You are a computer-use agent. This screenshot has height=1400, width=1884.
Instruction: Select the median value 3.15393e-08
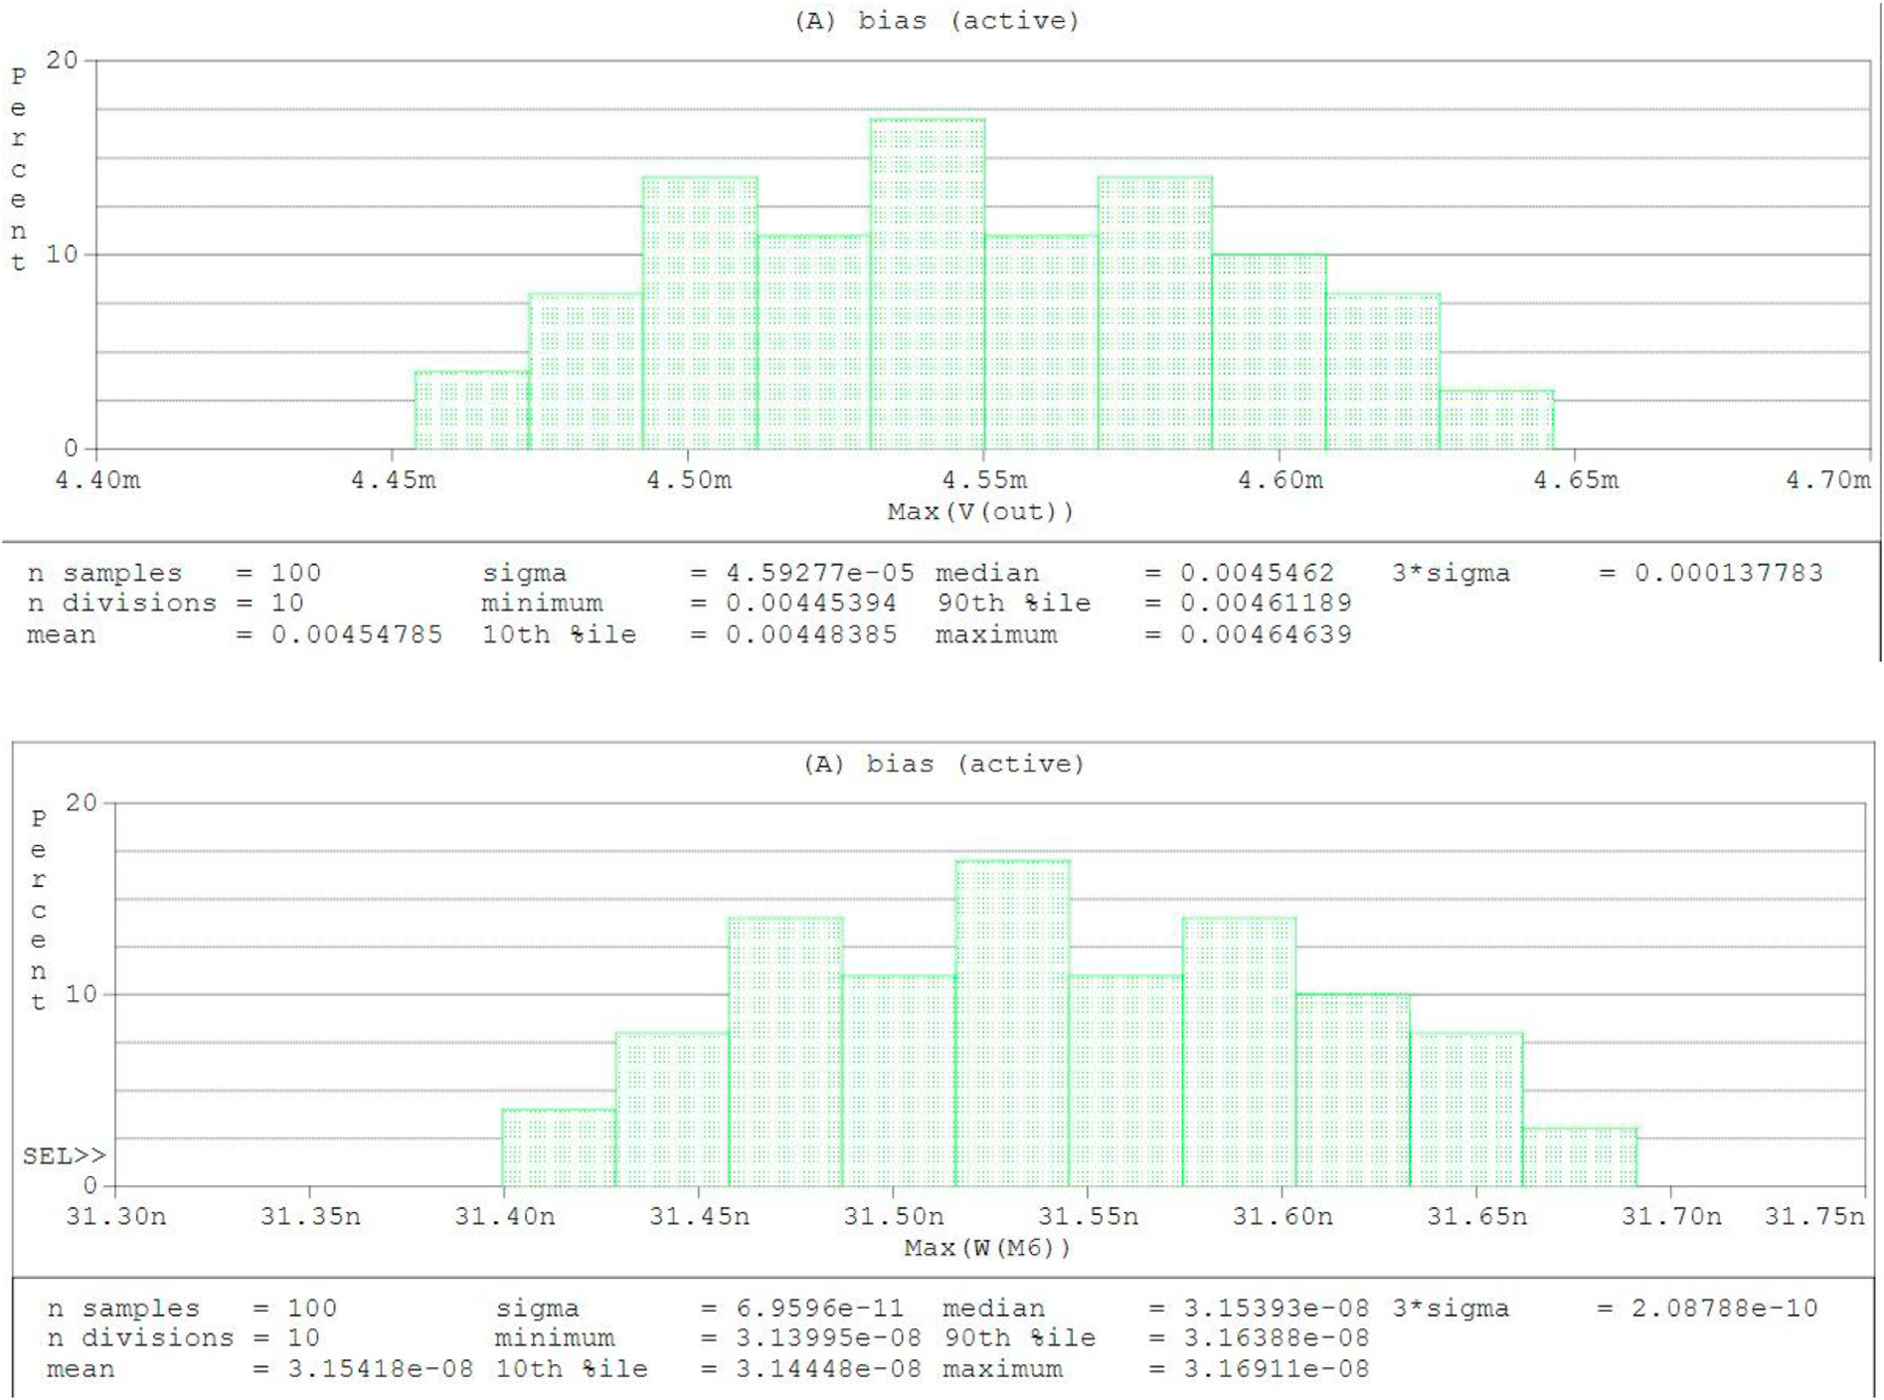pyautogui.click(x=1276, y=1309)
